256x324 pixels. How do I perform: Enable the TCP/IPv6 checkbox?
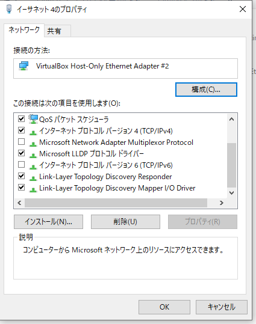click(21, 165)
